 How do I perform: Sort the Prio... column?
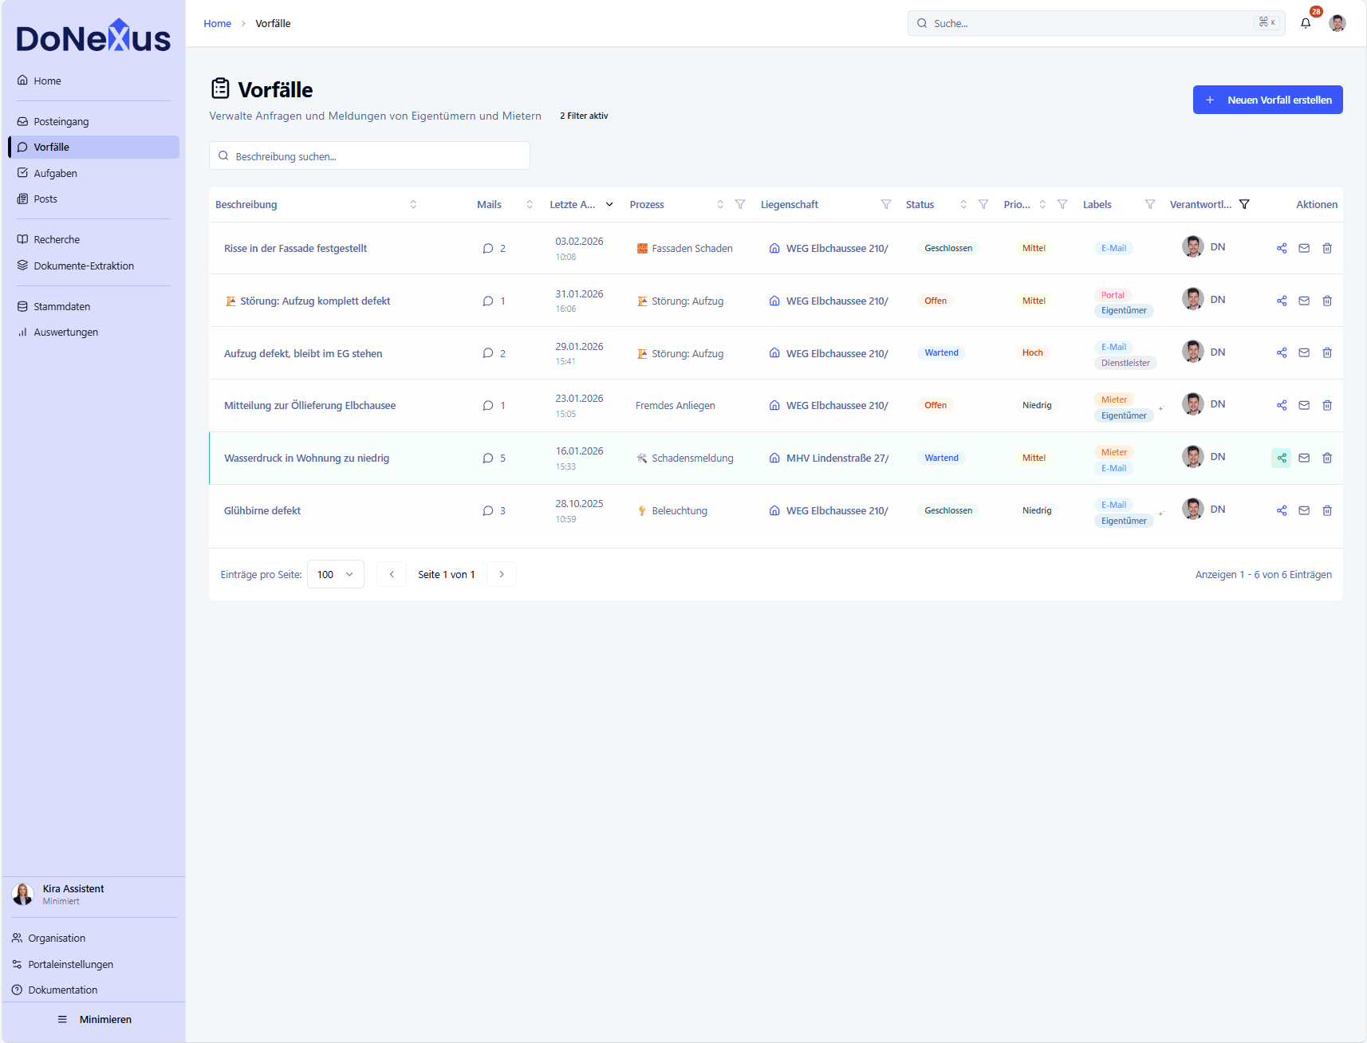1042,204
